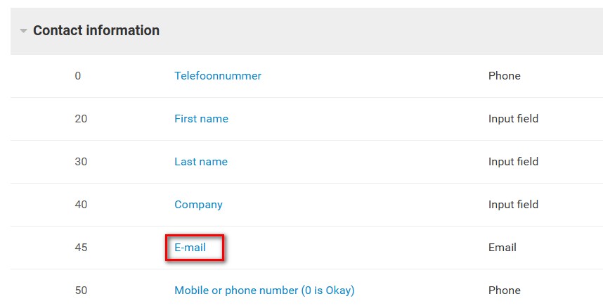Open the highlighted E-mail field link

pos(190,248)
